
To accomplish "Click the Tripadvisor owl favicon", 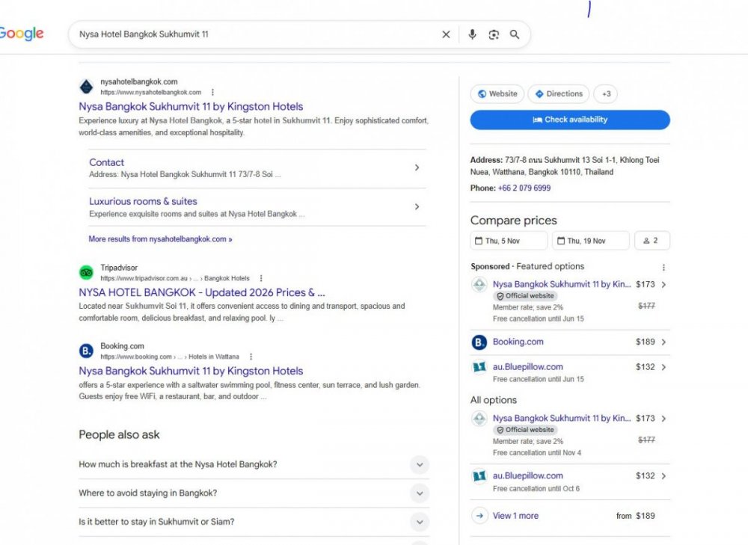I will 86,273.
